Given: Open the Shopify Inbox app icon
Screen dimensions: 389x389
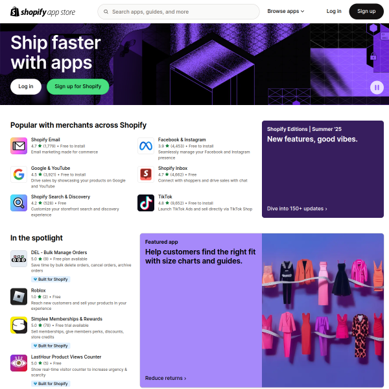Looking at the screenshot, I should point(146,174).
